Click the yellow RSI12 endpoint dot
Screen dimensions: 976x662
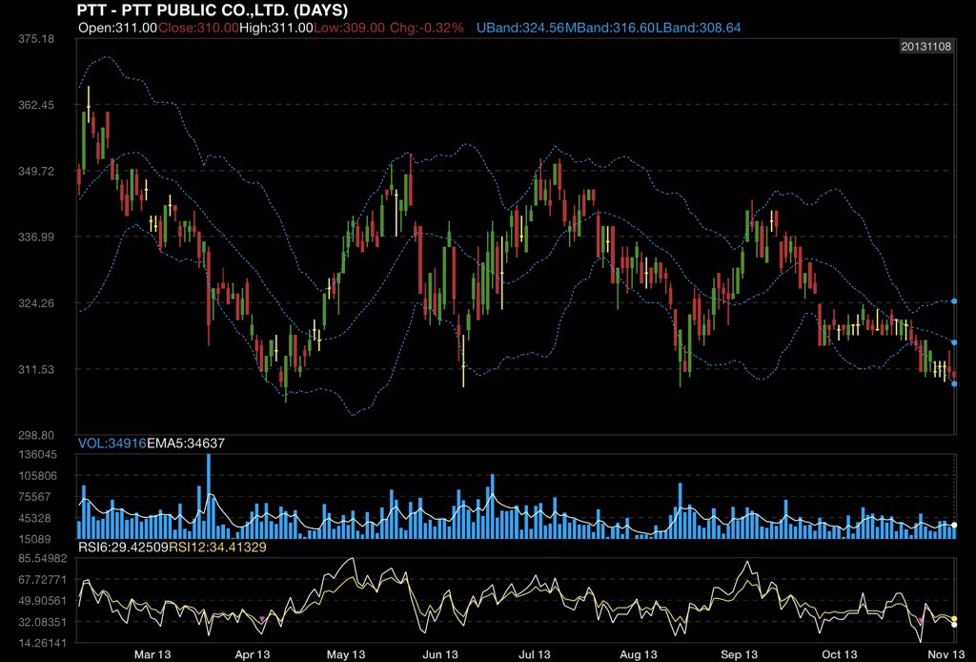[954, 619]
